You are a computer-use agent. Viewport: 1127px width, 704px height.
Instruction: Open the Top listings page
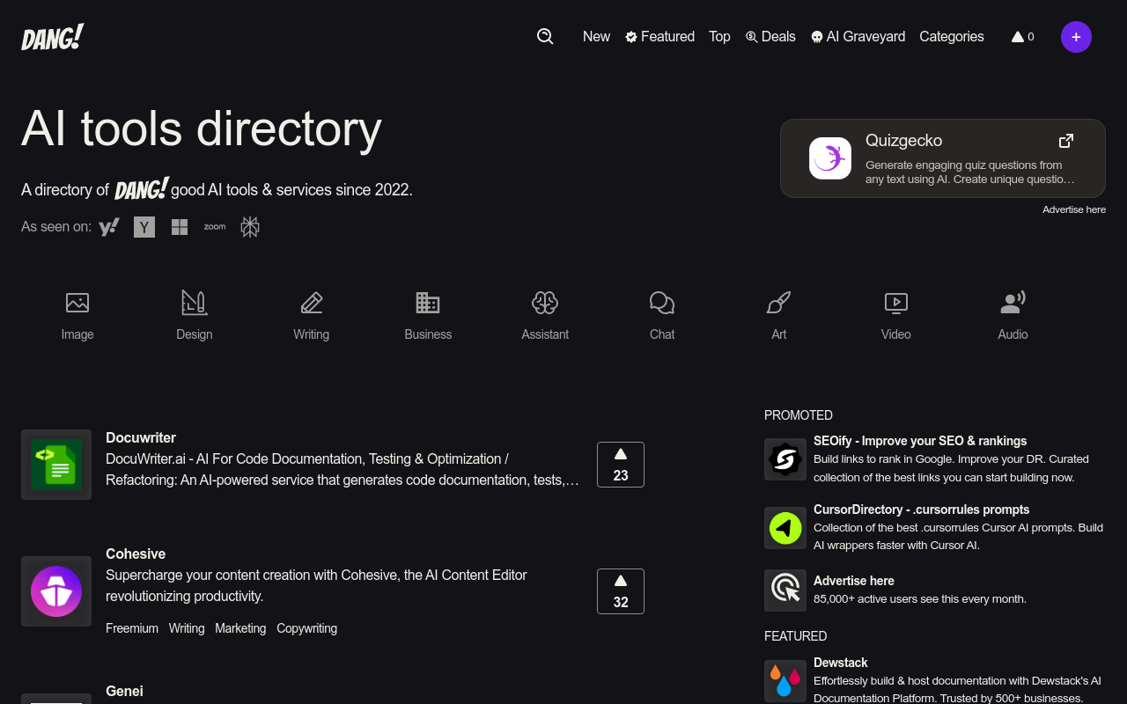click(719, 37)
